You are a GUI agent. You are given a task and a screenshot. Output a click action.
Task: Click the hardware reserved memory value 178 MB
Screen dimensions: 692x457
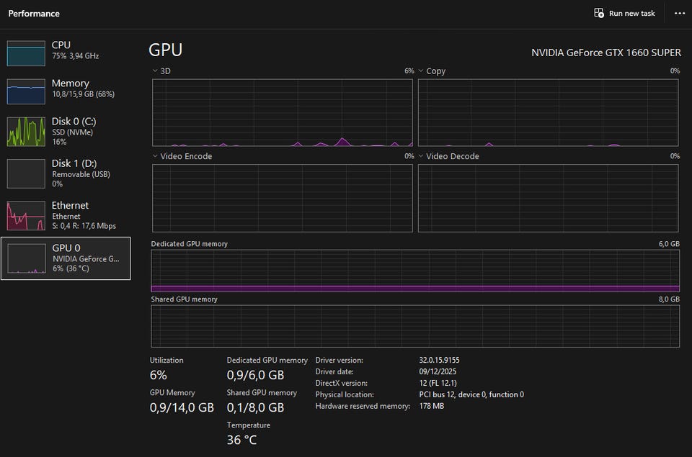coord(432,406)
